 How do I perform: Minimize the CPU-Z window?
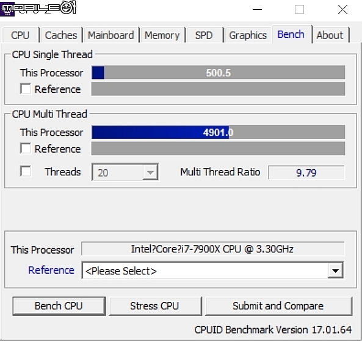point(257,10)
